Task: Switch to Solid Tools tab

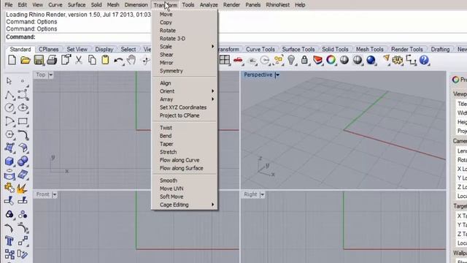Action: click(335, 49)
